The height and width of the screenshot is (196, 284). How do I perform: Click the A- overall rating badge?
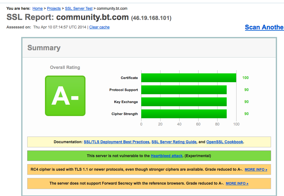coord(65,96)
